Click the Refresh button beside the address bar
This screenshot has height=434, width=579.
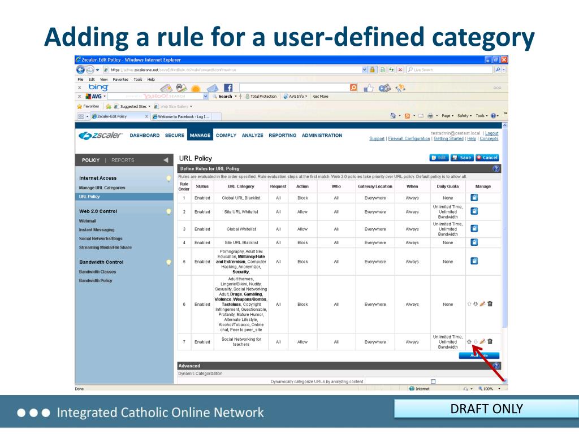pyautogui.click(x=391, y=70)
